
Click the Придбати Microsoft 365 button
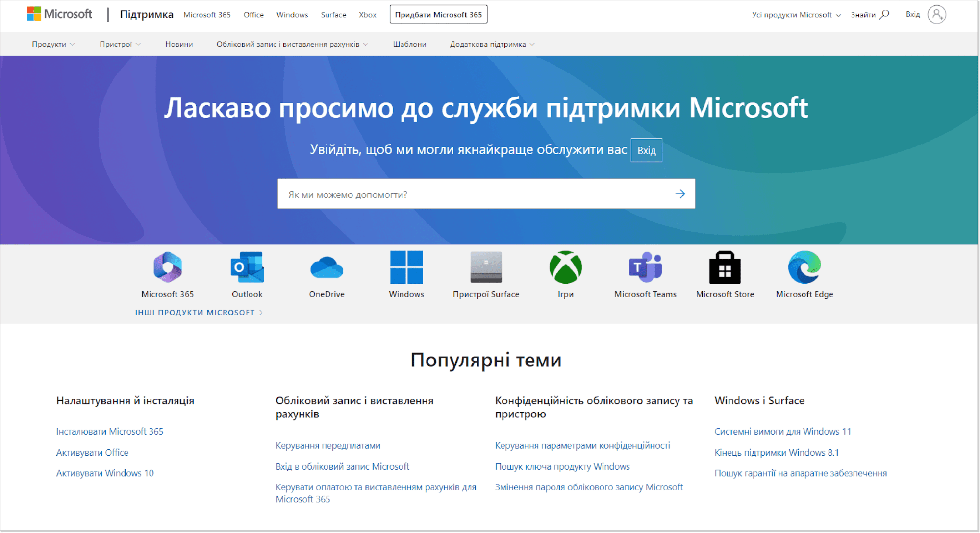coord(438,15)
